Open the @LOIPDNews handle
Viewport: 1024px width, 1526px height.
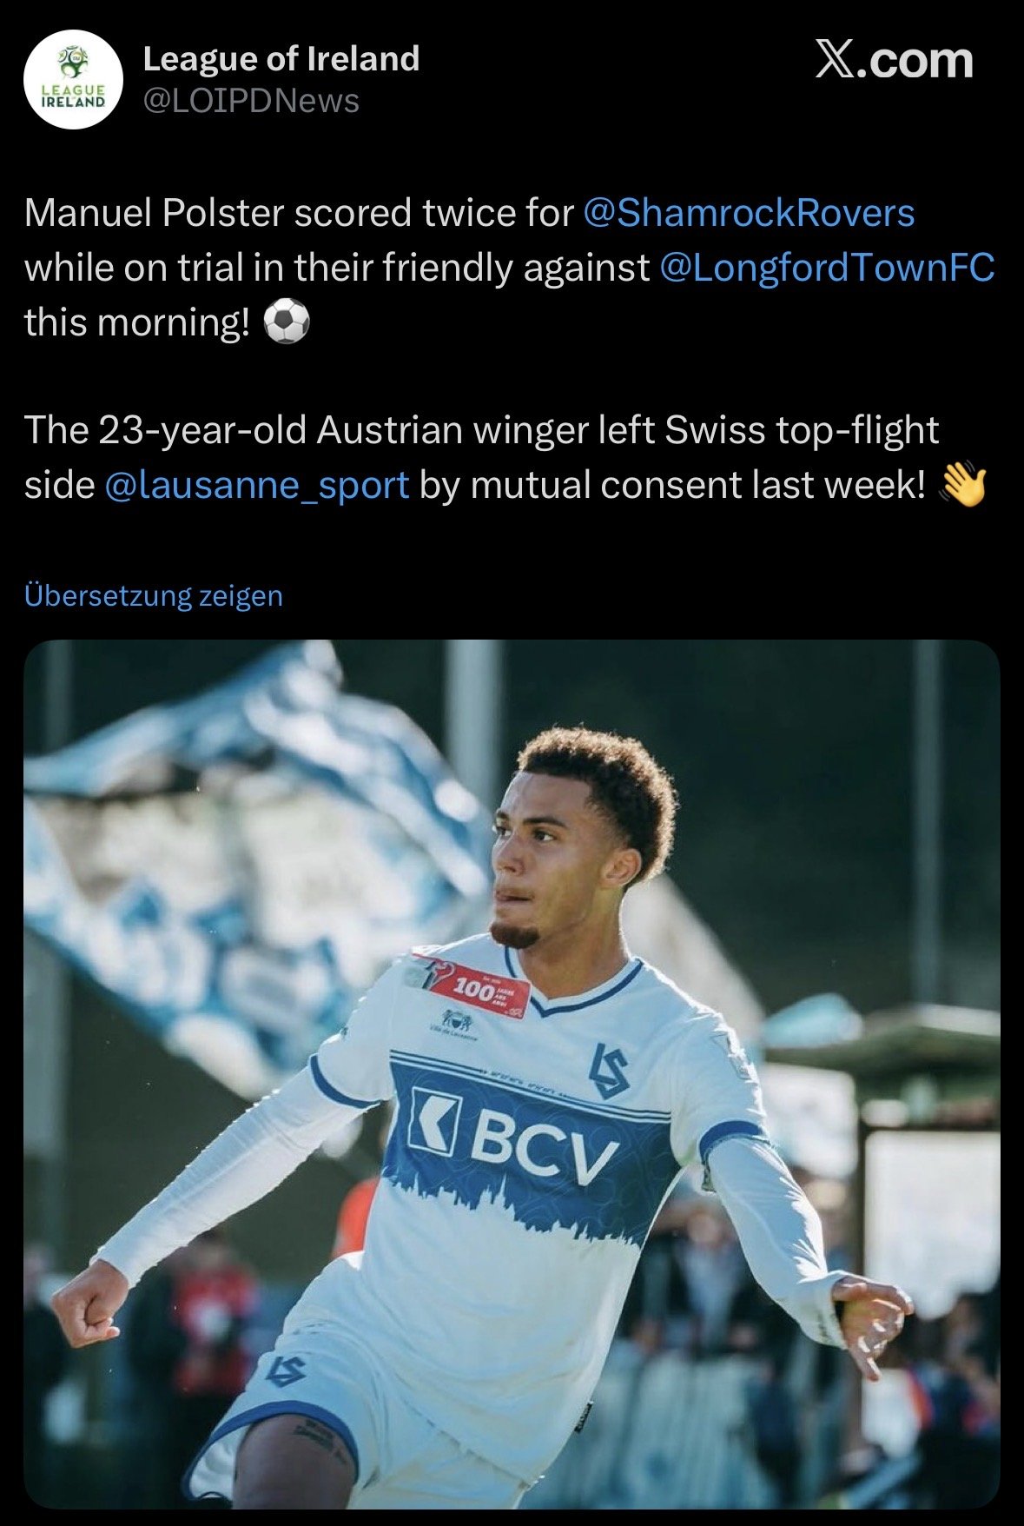coord(251,101)
